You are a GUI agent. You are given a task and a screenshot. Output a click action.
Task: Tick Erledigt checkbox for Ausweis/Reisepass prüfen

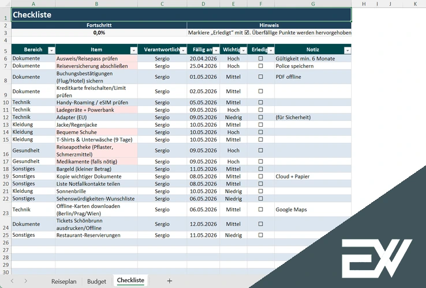(260, 59)
